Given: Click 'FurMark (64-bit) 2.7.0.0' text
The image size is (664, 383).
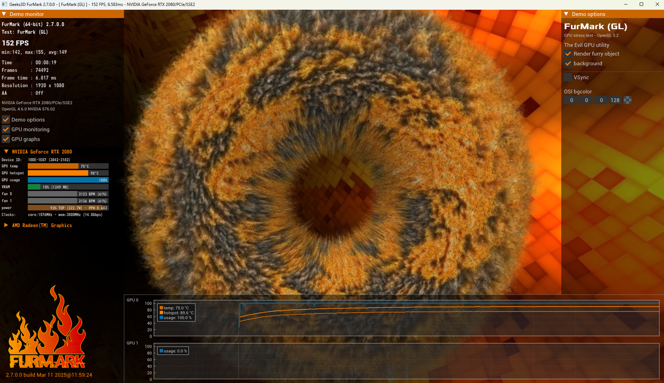Looking at the screenshot, I should pyautogui.click(x=33, y=24).
